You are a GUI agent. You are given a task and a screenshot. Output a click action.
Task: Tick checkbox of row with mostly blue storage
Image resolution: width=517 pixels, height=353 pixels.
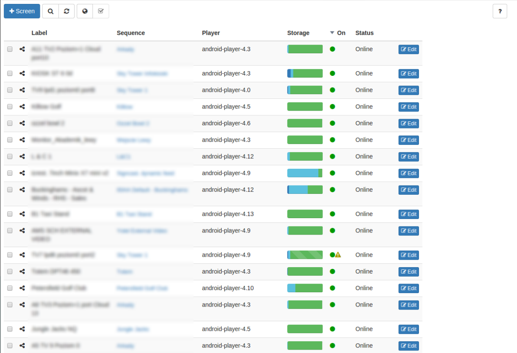click(10, 173)
